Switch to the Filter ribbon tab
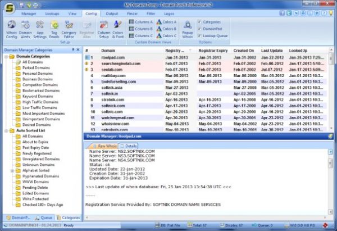The image size is (337, 231). pyautogui.click(x=151, y=13)
